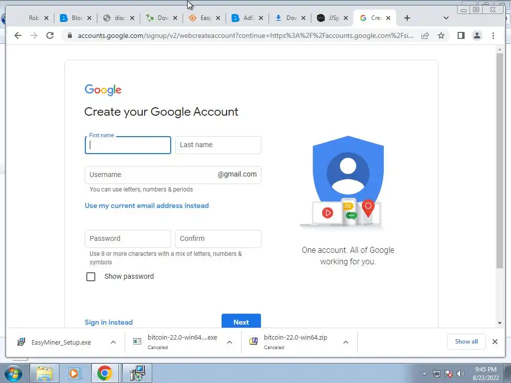Click the Create your Google Account heading
The width and height of the screenshot is (511, 383).
tap(161, 112)
